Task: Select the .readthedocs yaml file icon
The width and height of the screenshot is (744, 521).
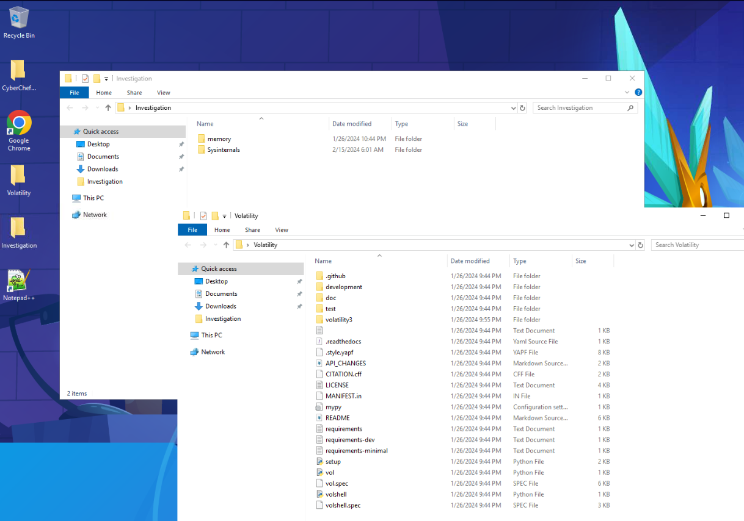Action: (319, 342)
